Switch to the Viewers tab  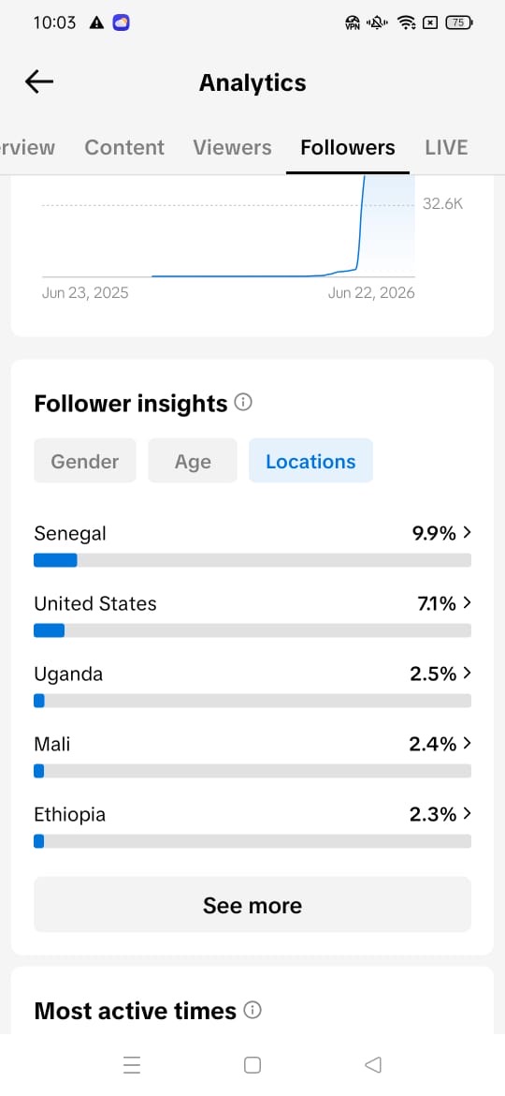(x=232, y=147)
